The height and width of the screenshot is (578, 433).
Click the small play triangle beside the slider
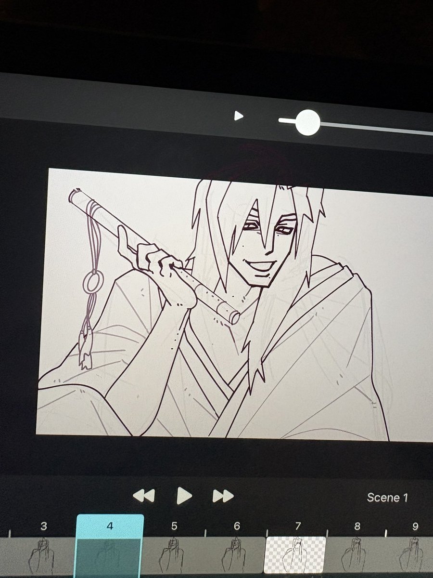tap(238, 116)
